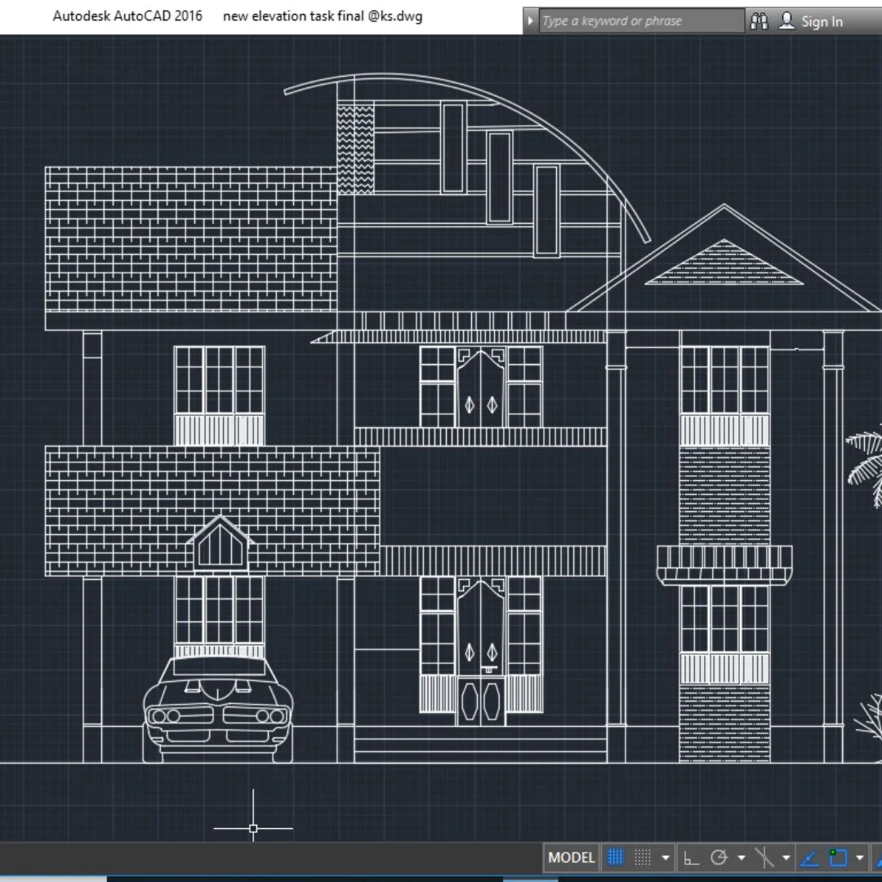
Task: Click Sign In to Autodesk account
Action: pyautogui.click(x=822, y=22)
